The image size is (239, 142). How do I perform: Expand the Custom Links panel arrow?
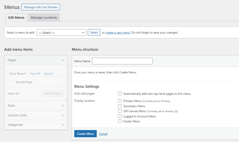pos(63,115)
